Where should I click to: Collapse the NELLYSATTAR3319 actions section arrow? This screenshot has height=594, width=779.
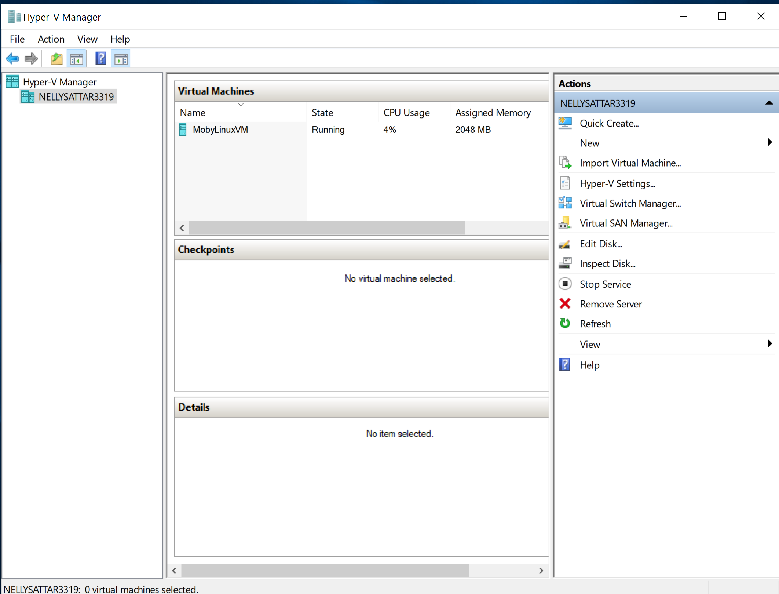pyautogui.click(x=769, y=103)
